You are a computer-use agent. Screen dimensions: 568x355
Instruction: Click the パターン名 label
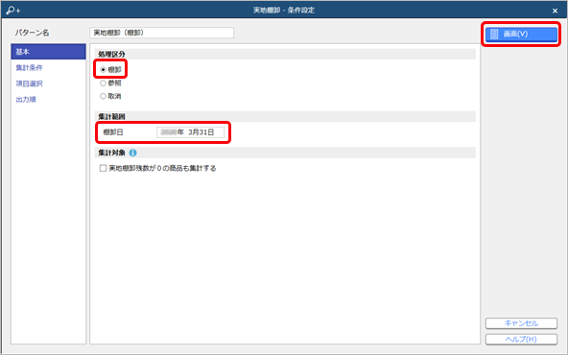[32, 33]
